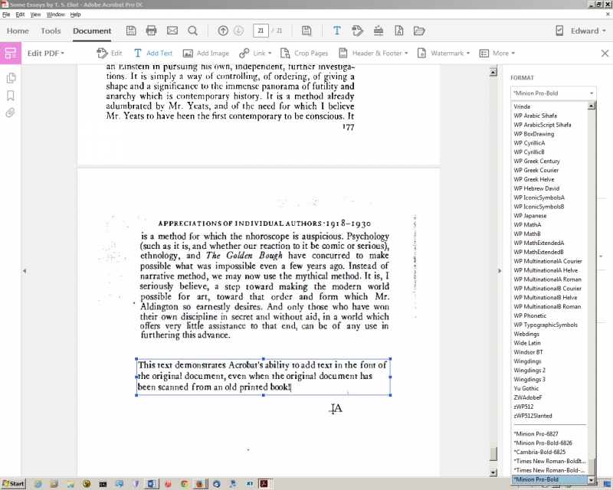Image resolution: width=613 pixels, height=490 pixels.
Task: Open the Bookmarks panel icon
Action: (11, 96)
